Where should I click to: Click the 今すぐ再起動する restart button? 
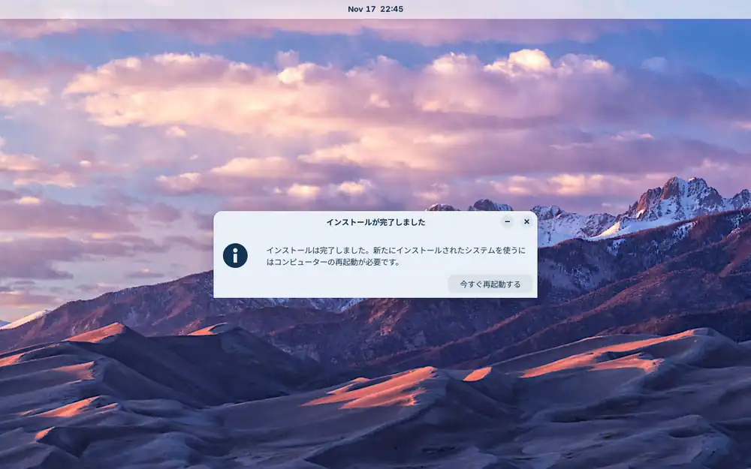point(490,284)
